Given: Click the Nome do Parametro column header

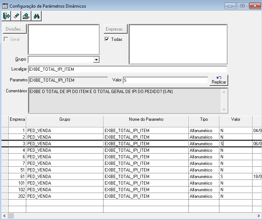Looking at the screenshot, I should [146, 121].
